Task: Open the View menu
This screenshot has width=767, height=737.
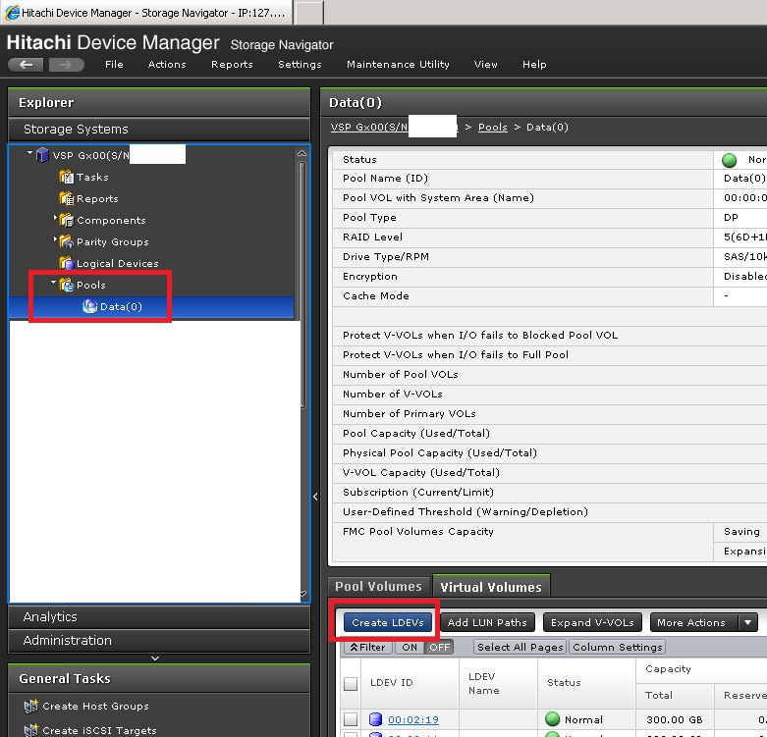Action: pyautogui.click(x=485, y=65)
